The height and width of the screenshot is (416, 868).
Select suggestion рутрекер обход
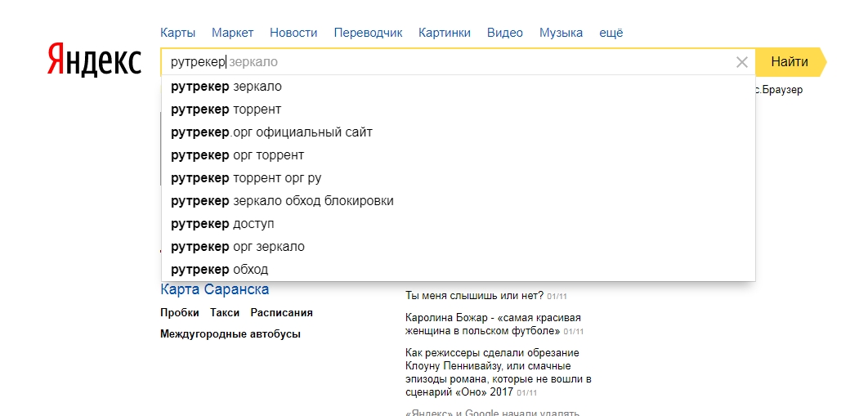(459, 270)
